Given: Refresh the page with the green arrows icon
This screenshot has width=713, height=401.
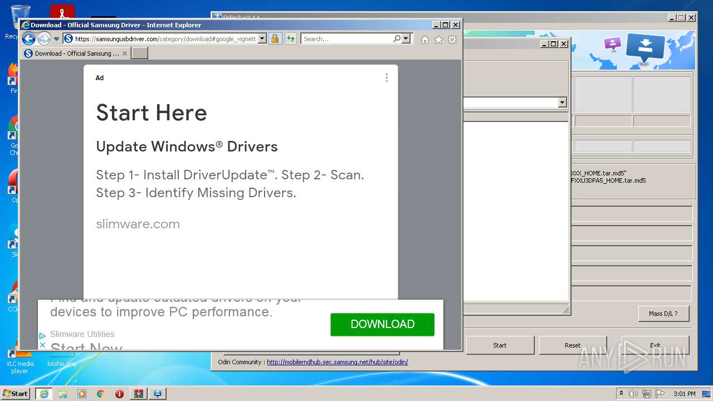Looking at the screenshot, I should [290, 39].
